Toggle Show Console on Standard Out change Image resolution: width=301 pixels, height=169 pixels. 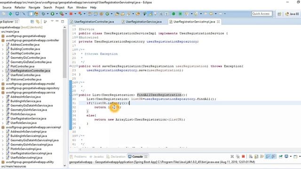pyautogui.click(x=268, y=156)
